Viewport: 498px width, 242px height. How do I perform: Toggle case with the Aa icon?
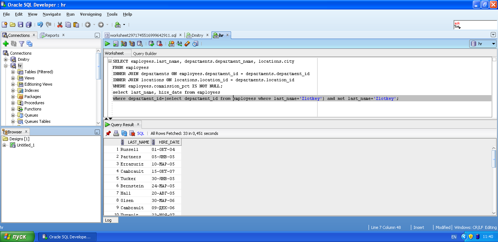click(x=179, y=44)
